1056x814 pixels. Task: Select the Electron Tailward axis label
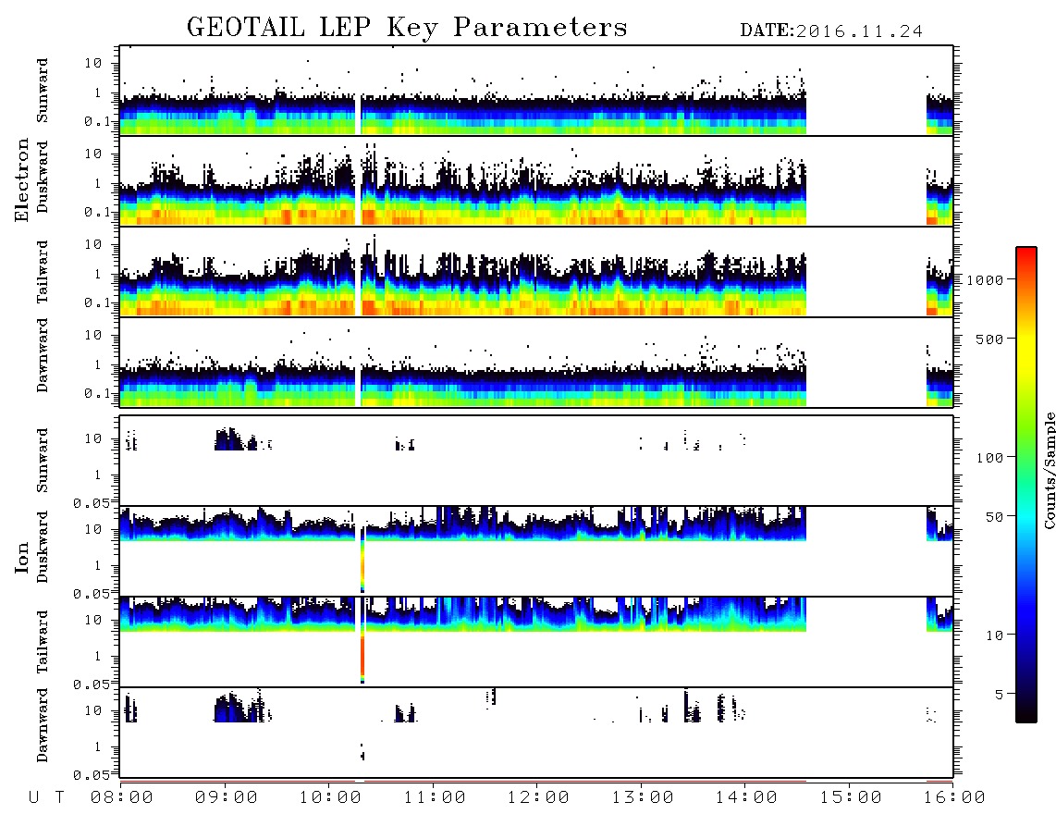pos(43,272)
